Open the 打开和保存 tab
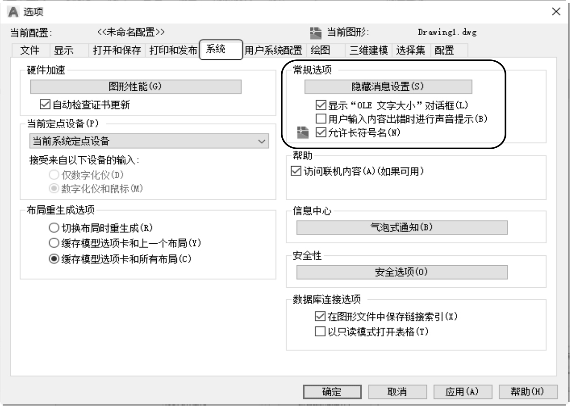Image resolution: width=570 pixels, height=406 pixels. [x=117, y=51]
